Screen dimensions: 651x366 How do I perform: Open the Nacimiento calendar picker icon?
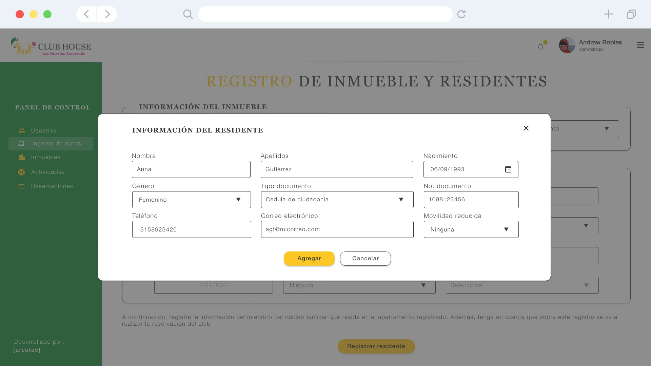[x=508, y=169]
